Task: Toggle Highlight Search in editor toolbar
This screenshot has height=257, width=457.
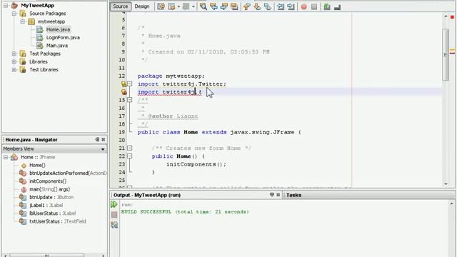Action: tap(234, 6)
